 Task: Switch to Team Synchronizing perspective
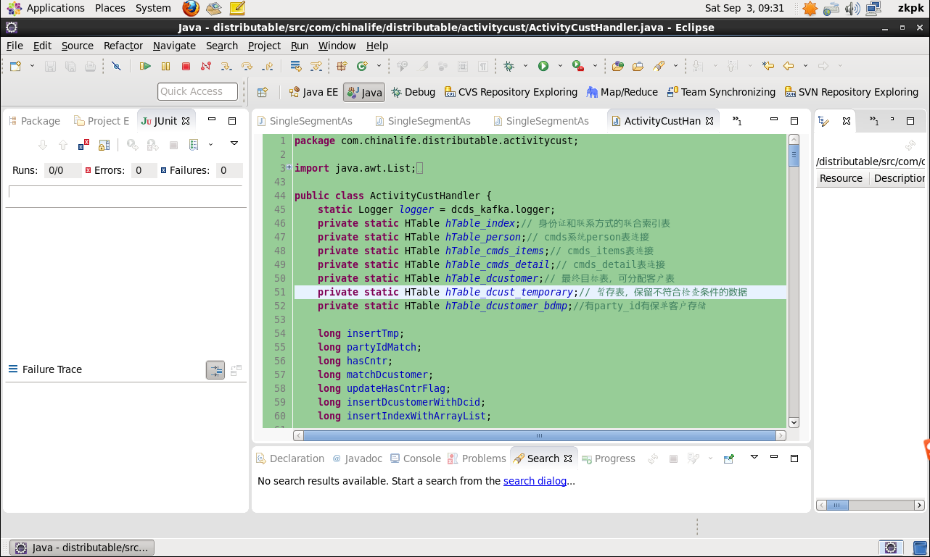pyautogui.click(x=721, y=92)
